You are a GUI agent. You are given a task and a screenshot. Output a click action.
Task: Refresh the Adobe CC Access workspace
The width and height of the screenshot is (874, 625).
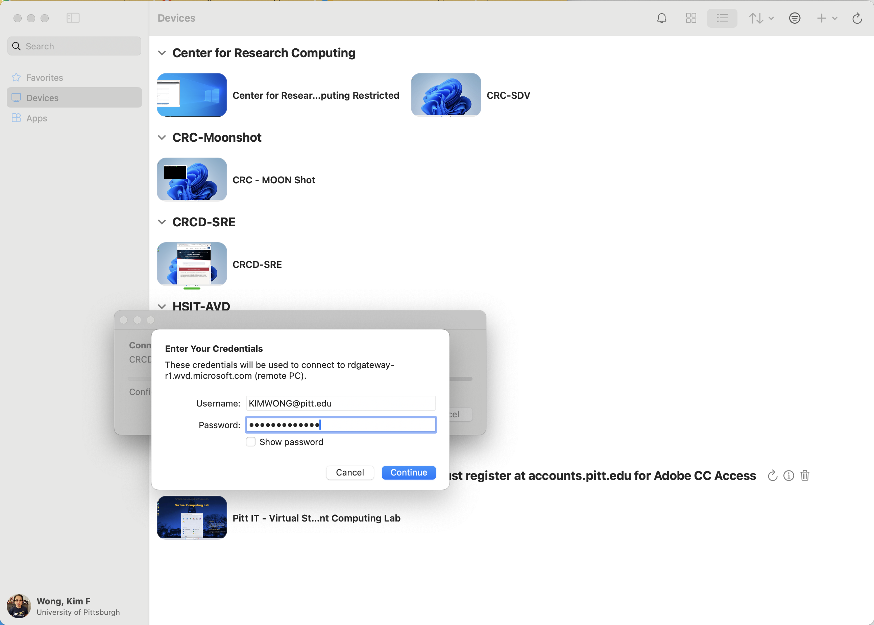pos(772,476)
